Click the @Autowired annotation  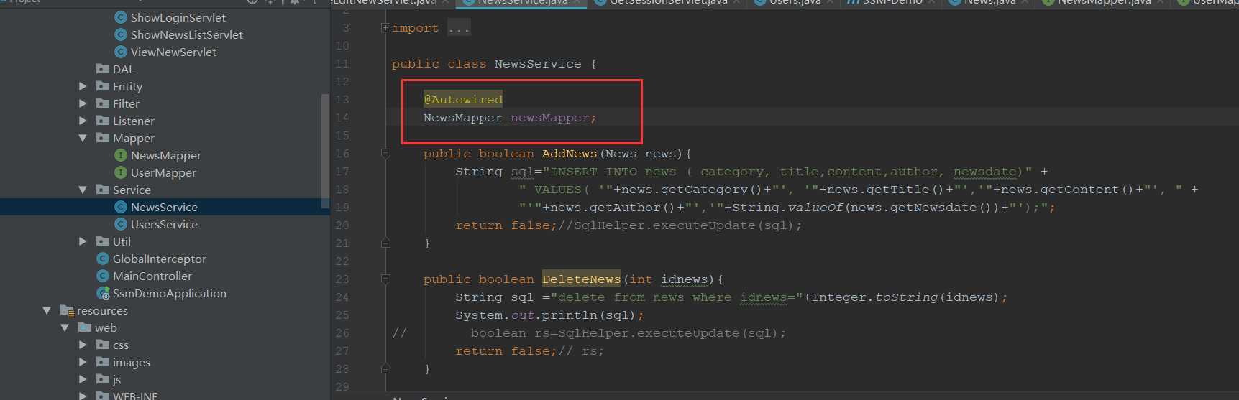463,100
